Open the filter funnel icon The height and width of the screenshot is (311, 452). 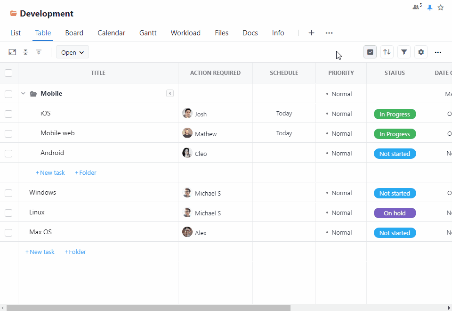[404, 52]
